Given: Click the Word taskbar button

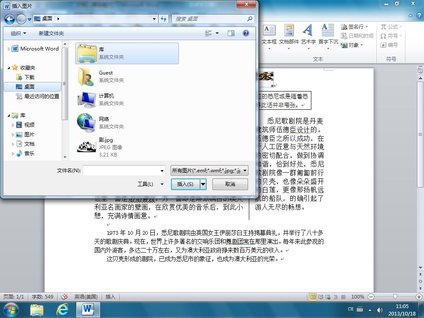Looking at the screenshot, I should (x=88, y=310).
